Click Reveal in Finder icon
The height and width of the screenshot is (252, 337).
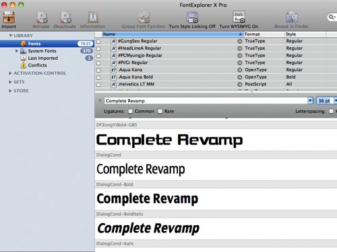[292, 17]
